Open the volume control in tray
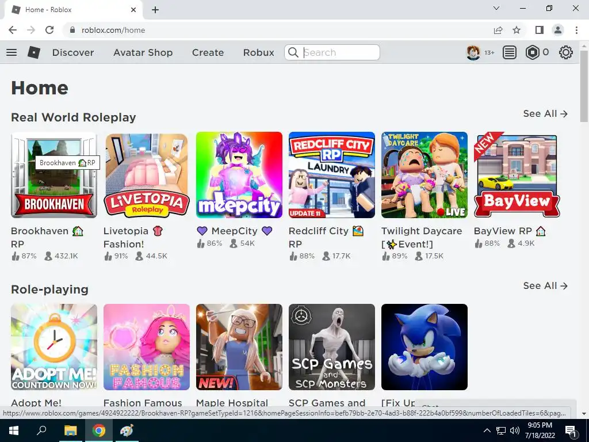The width and height of the screenshot is (589, 442). 515,430
